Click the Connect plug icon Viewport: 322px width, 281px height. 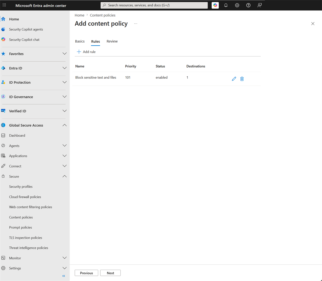[x=3, y=166]
